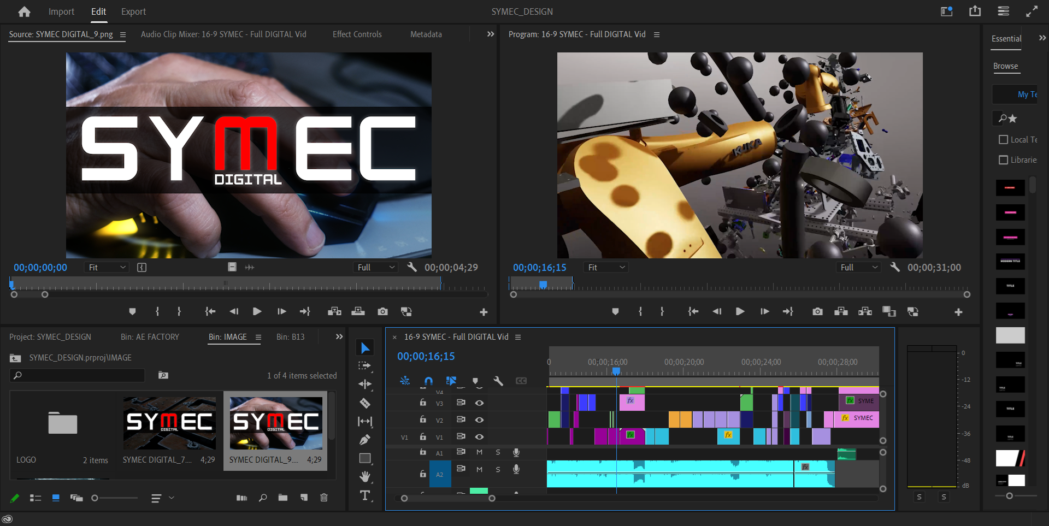
Task: Switch to Import tab
Action: pos(61,11)
